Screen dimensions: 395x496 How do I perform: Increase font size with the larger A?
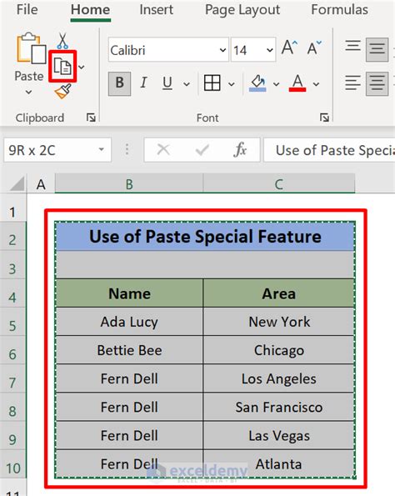click(x=289, y=48)
